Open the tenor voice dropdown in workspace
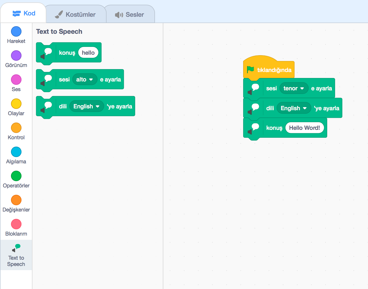The image size is (368, 289). [294, 88]
